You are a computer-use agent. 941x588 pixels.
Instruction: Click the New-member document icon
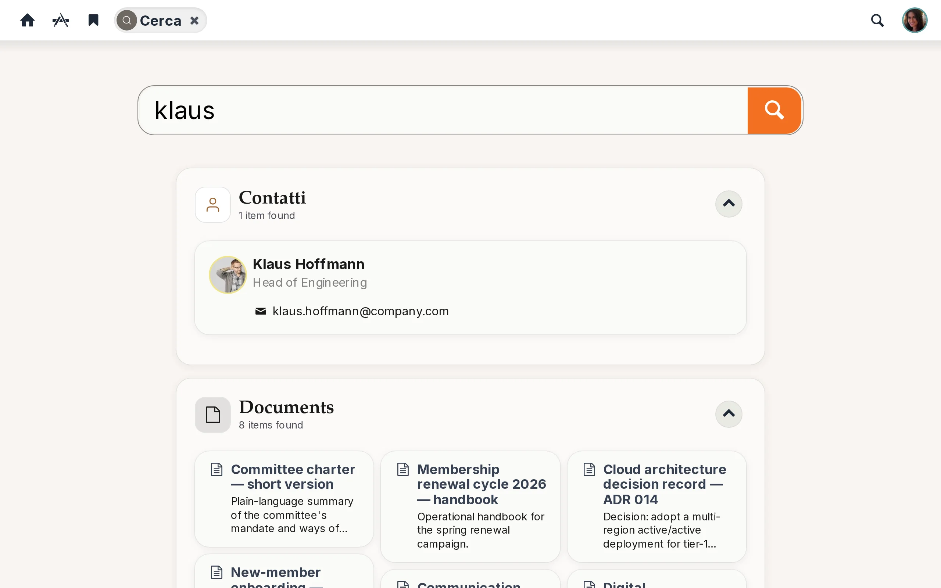click(x=217, y=573)
